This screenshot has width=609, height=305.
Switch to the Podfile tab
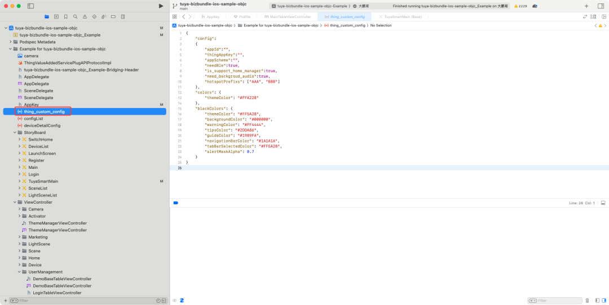242,17
